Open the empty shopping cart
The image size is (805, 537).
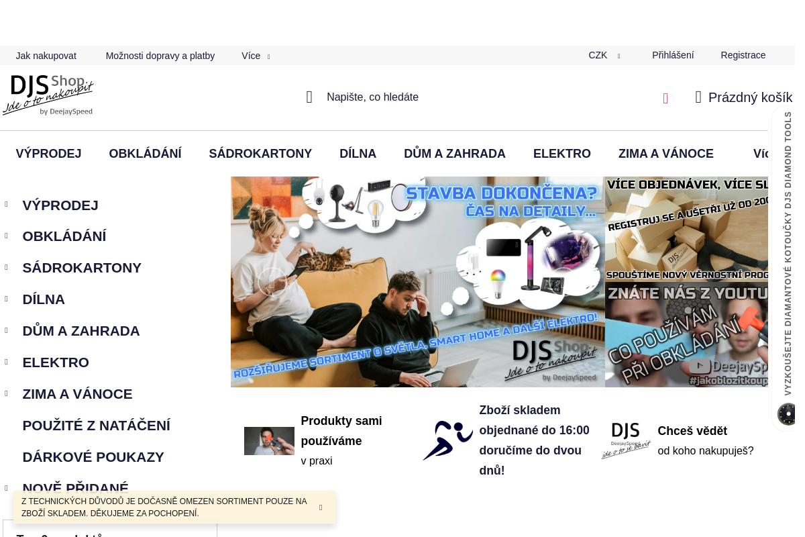point(743,97)
